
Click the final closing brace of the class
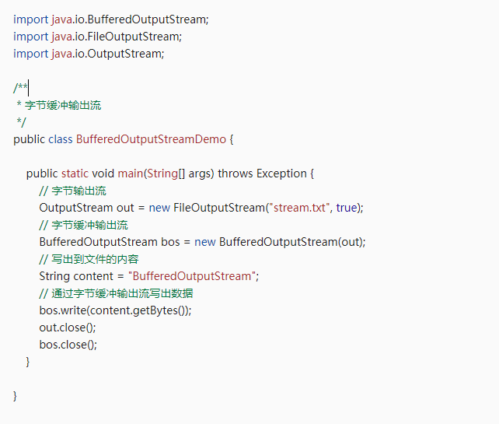[x=15, y=396]
